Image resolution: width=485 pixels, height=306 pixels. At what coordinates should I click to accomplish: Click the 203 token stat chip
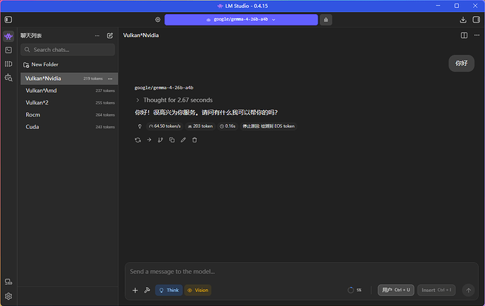point(200,126)
